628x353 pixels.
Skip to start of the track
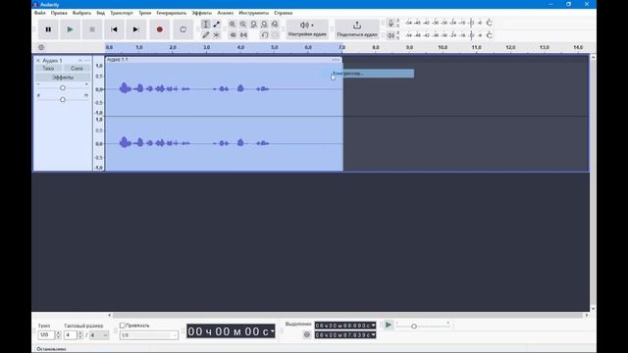pyautogui.click(x=114, y=29)
